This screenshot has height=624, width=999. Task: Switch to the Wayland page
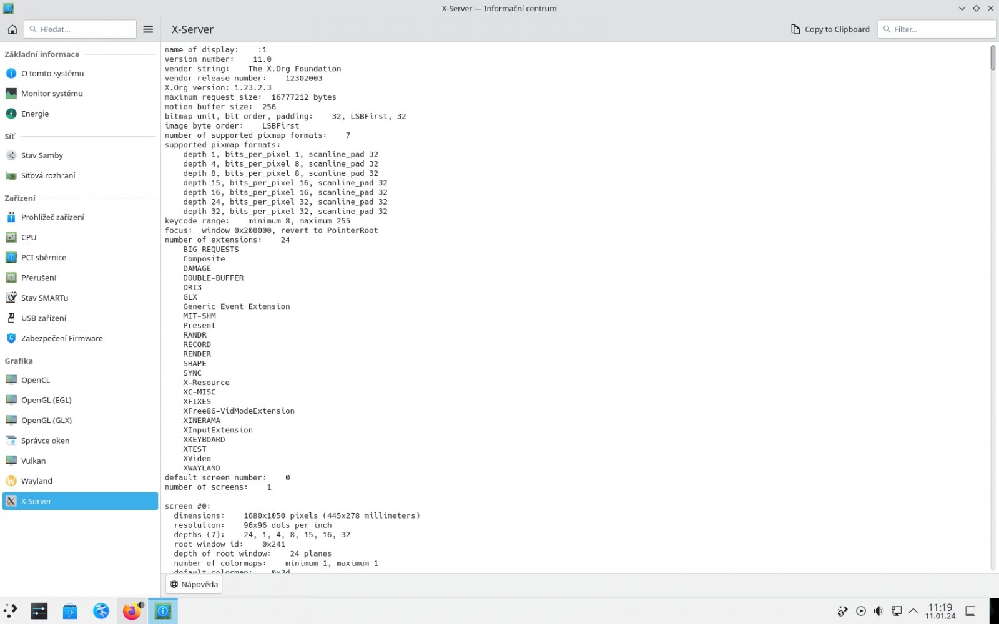tap(80, 481)
